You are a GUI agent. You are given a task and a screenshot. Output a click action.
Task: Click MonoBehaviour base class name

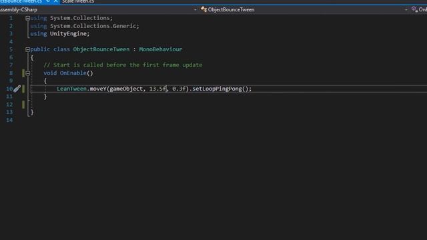coord(161,49)
